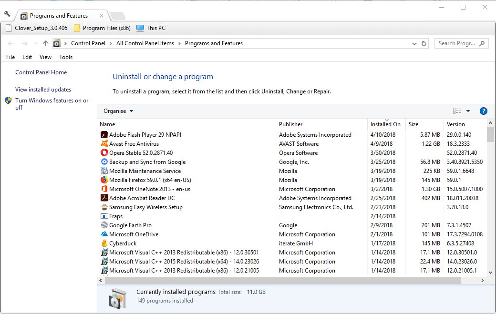Click the Clover wrench settings icon
Viewport: 496px width, 314px height.
tap(7, 14)
